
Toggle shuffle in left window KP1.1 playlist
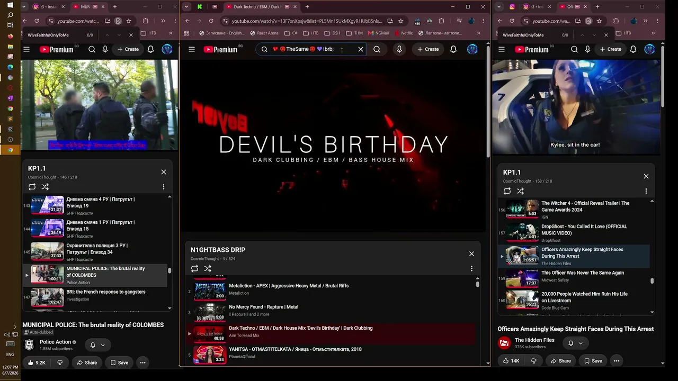click(x=45, y=187)
